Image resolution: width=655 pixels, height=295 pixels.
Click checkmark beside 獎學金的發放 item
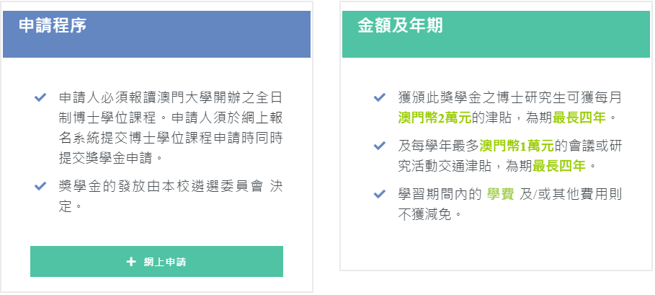tap(41, 186)
